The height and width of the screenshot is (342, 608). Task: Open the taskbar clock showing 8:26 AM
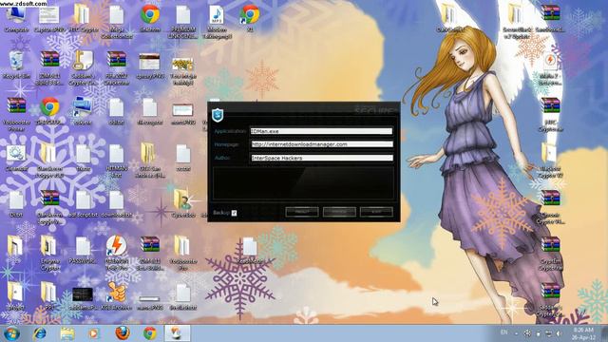coord(583,333)
